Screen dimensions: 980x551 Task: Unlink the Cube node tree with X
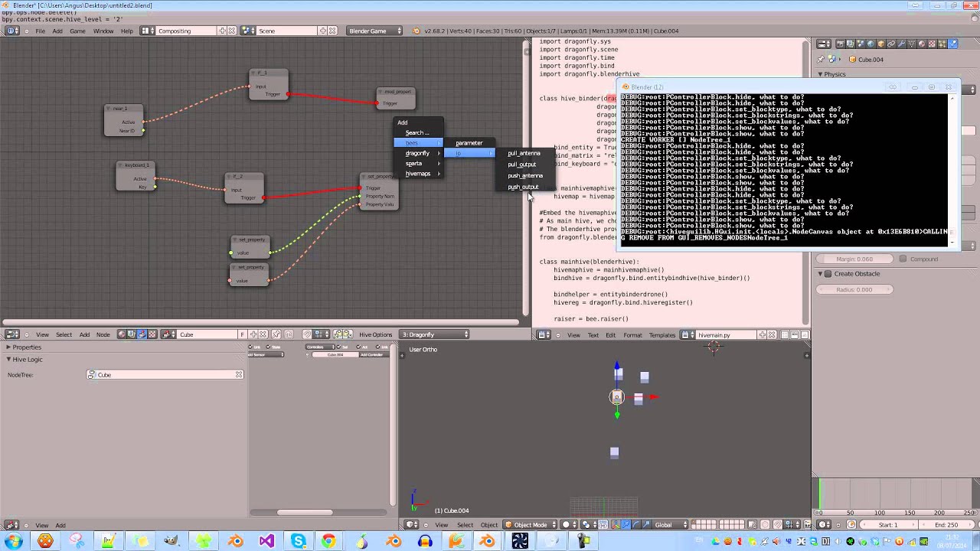[263, 334]
